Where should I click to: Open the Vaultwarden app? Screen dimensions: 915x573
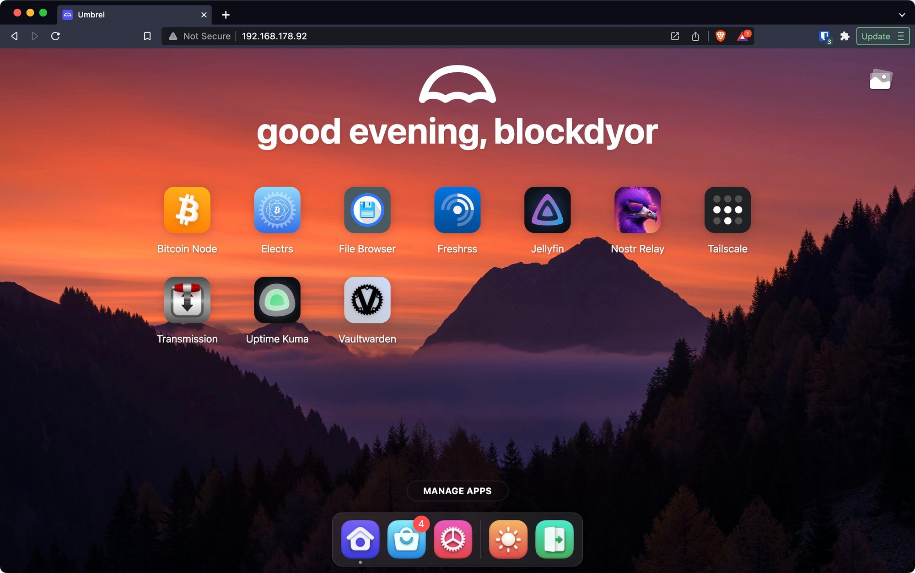pyautogui.click(x=367, y=300)
